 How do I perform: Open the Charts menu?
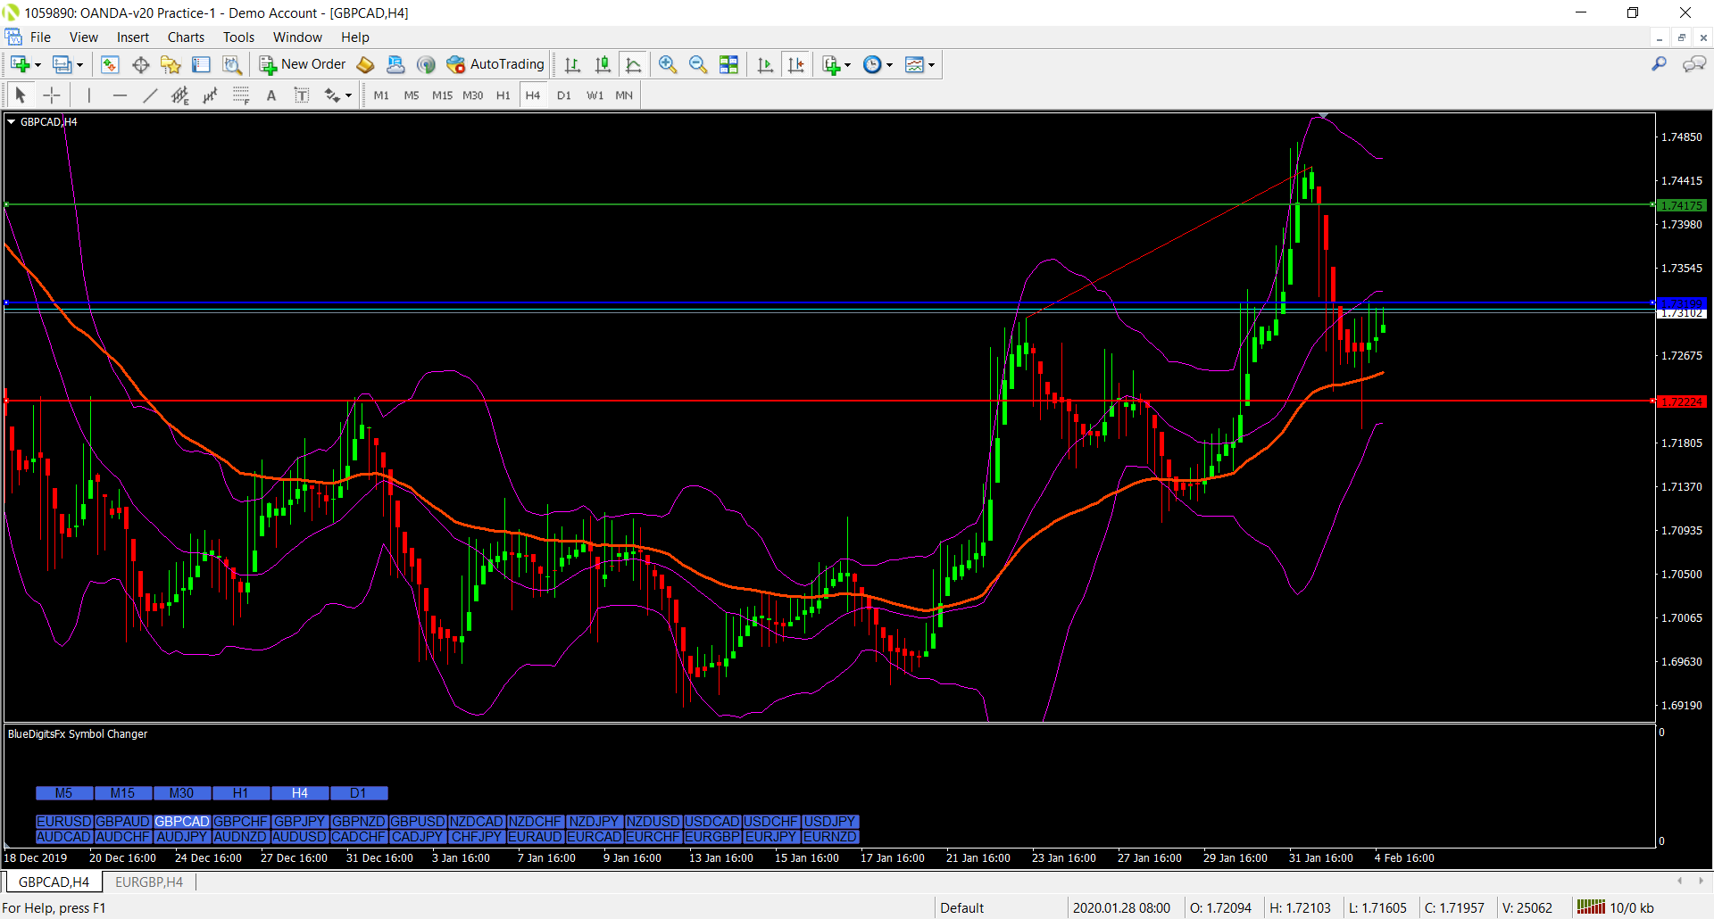click(186, 37)
